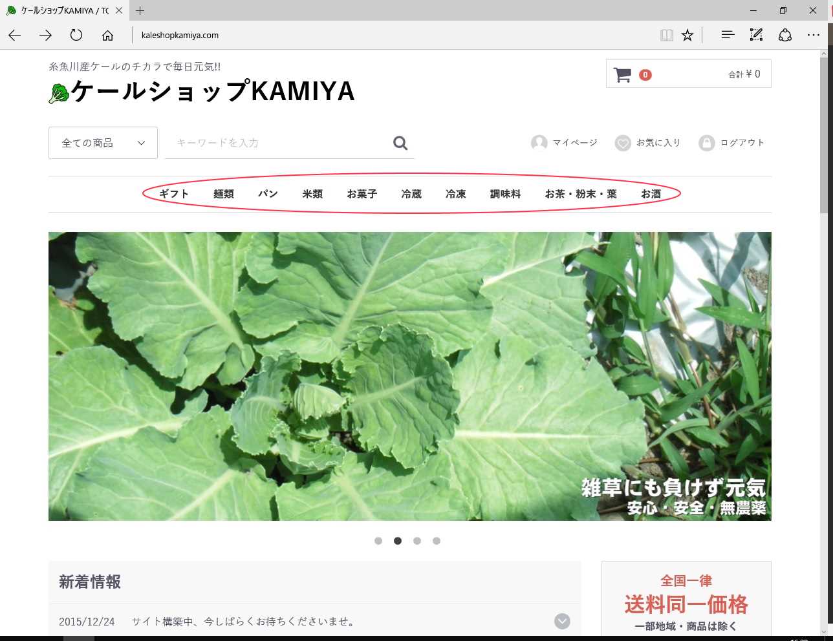
Task: Open マイページ user page
Action: 564,143
